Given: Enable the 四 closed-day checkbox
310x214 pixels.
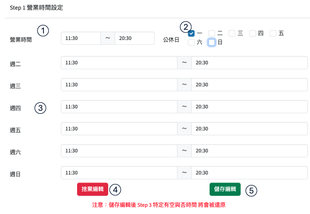Looking at the screenshot, I should (253, 33).
